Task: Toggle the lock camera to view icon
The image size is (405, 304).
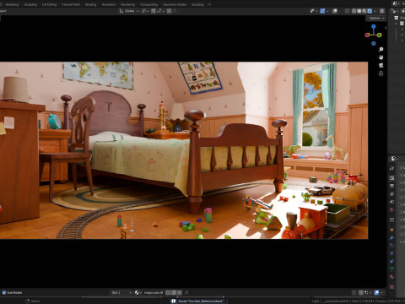Action: tap(381, 73)
